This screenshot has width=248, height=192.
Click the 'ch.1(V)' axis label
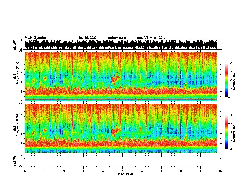coord(15,45)
